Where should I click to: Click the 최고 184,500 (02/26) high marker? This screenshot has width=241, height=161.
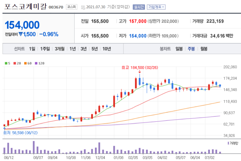tap(140, 67)
